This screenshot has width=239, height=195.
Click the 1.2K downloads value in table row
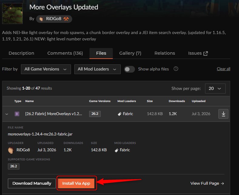click(x=173, y=114)
